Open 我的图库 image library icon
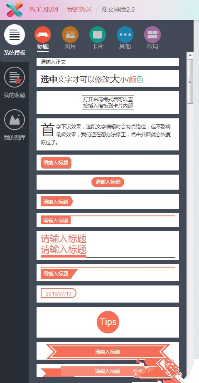The width and height of the screenshot is (199, 383). coord(15,120)
